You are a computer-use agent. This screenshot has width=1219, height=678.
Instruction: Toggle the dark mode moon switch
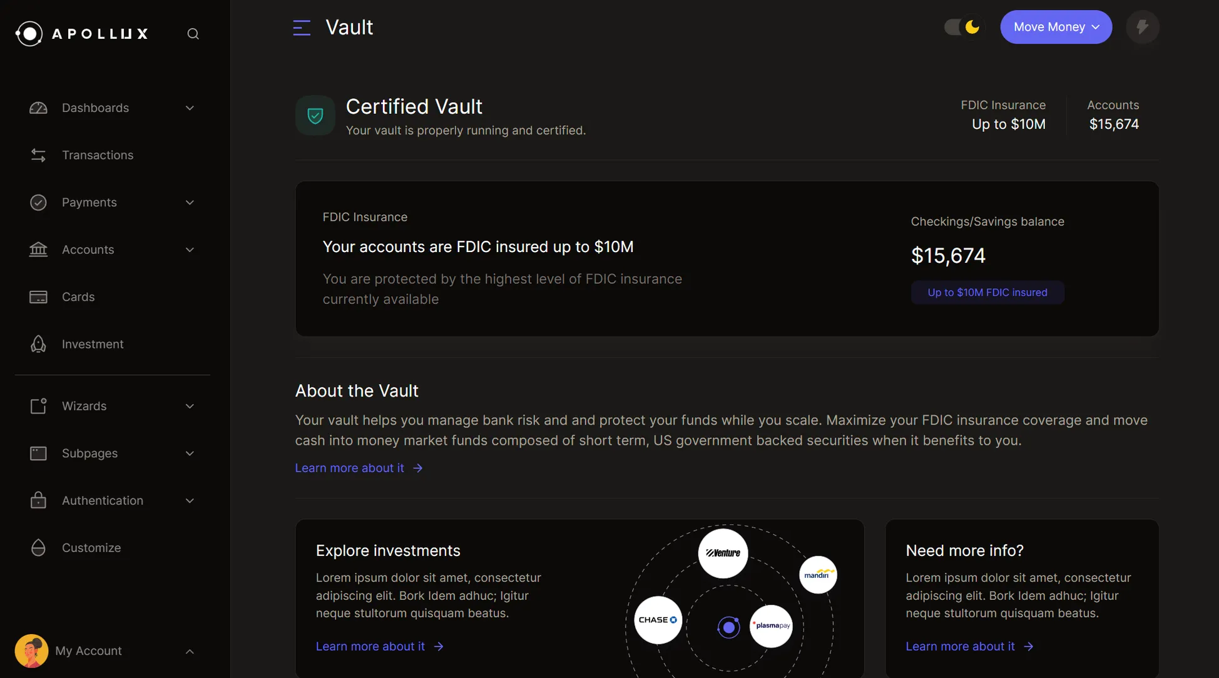[964, 27]
